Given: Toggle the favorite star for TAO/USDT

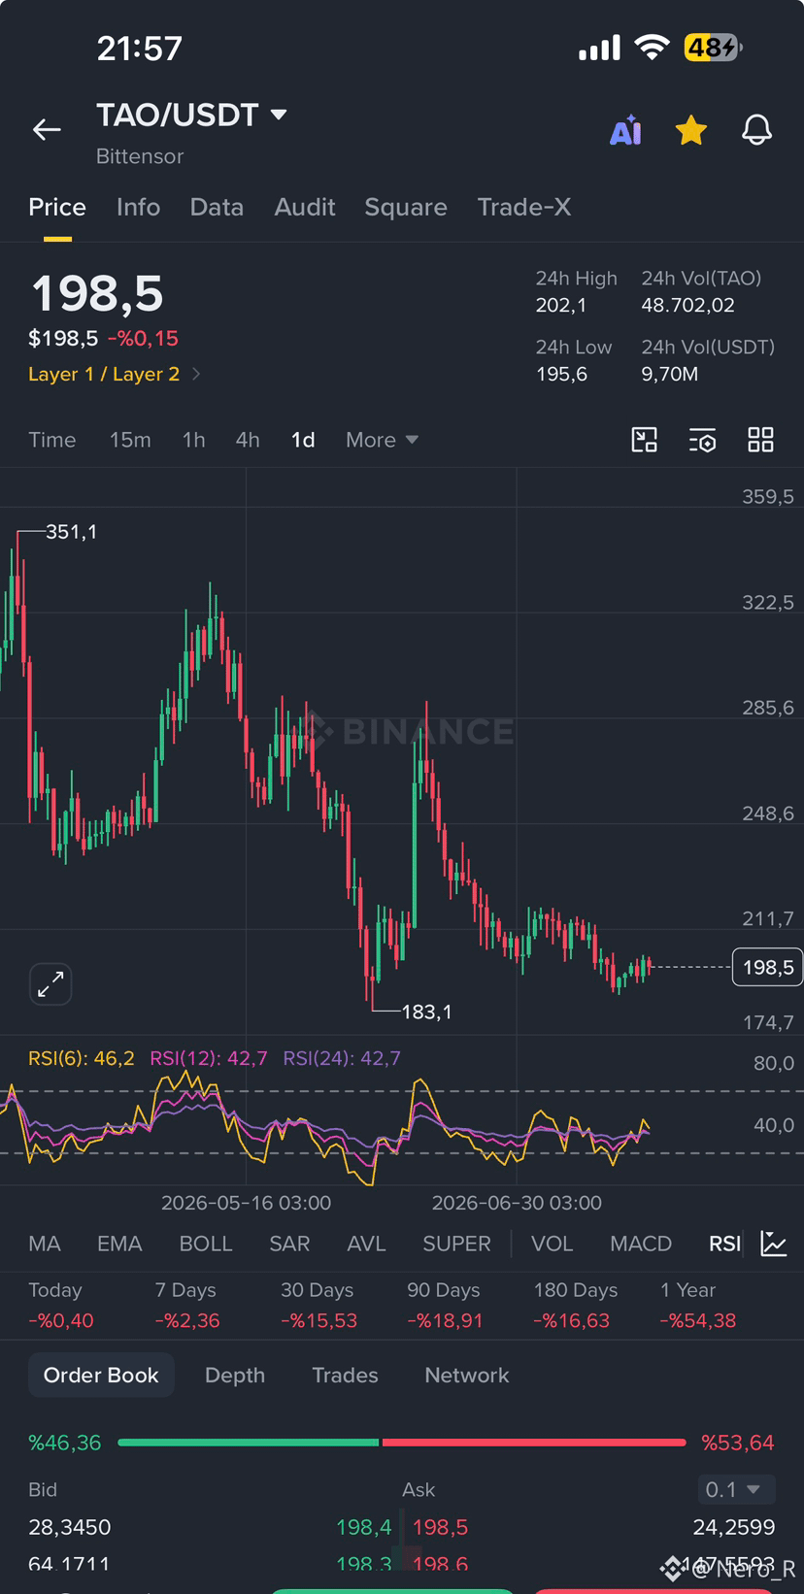Looking at the screenshot, I should click(691, 130).
